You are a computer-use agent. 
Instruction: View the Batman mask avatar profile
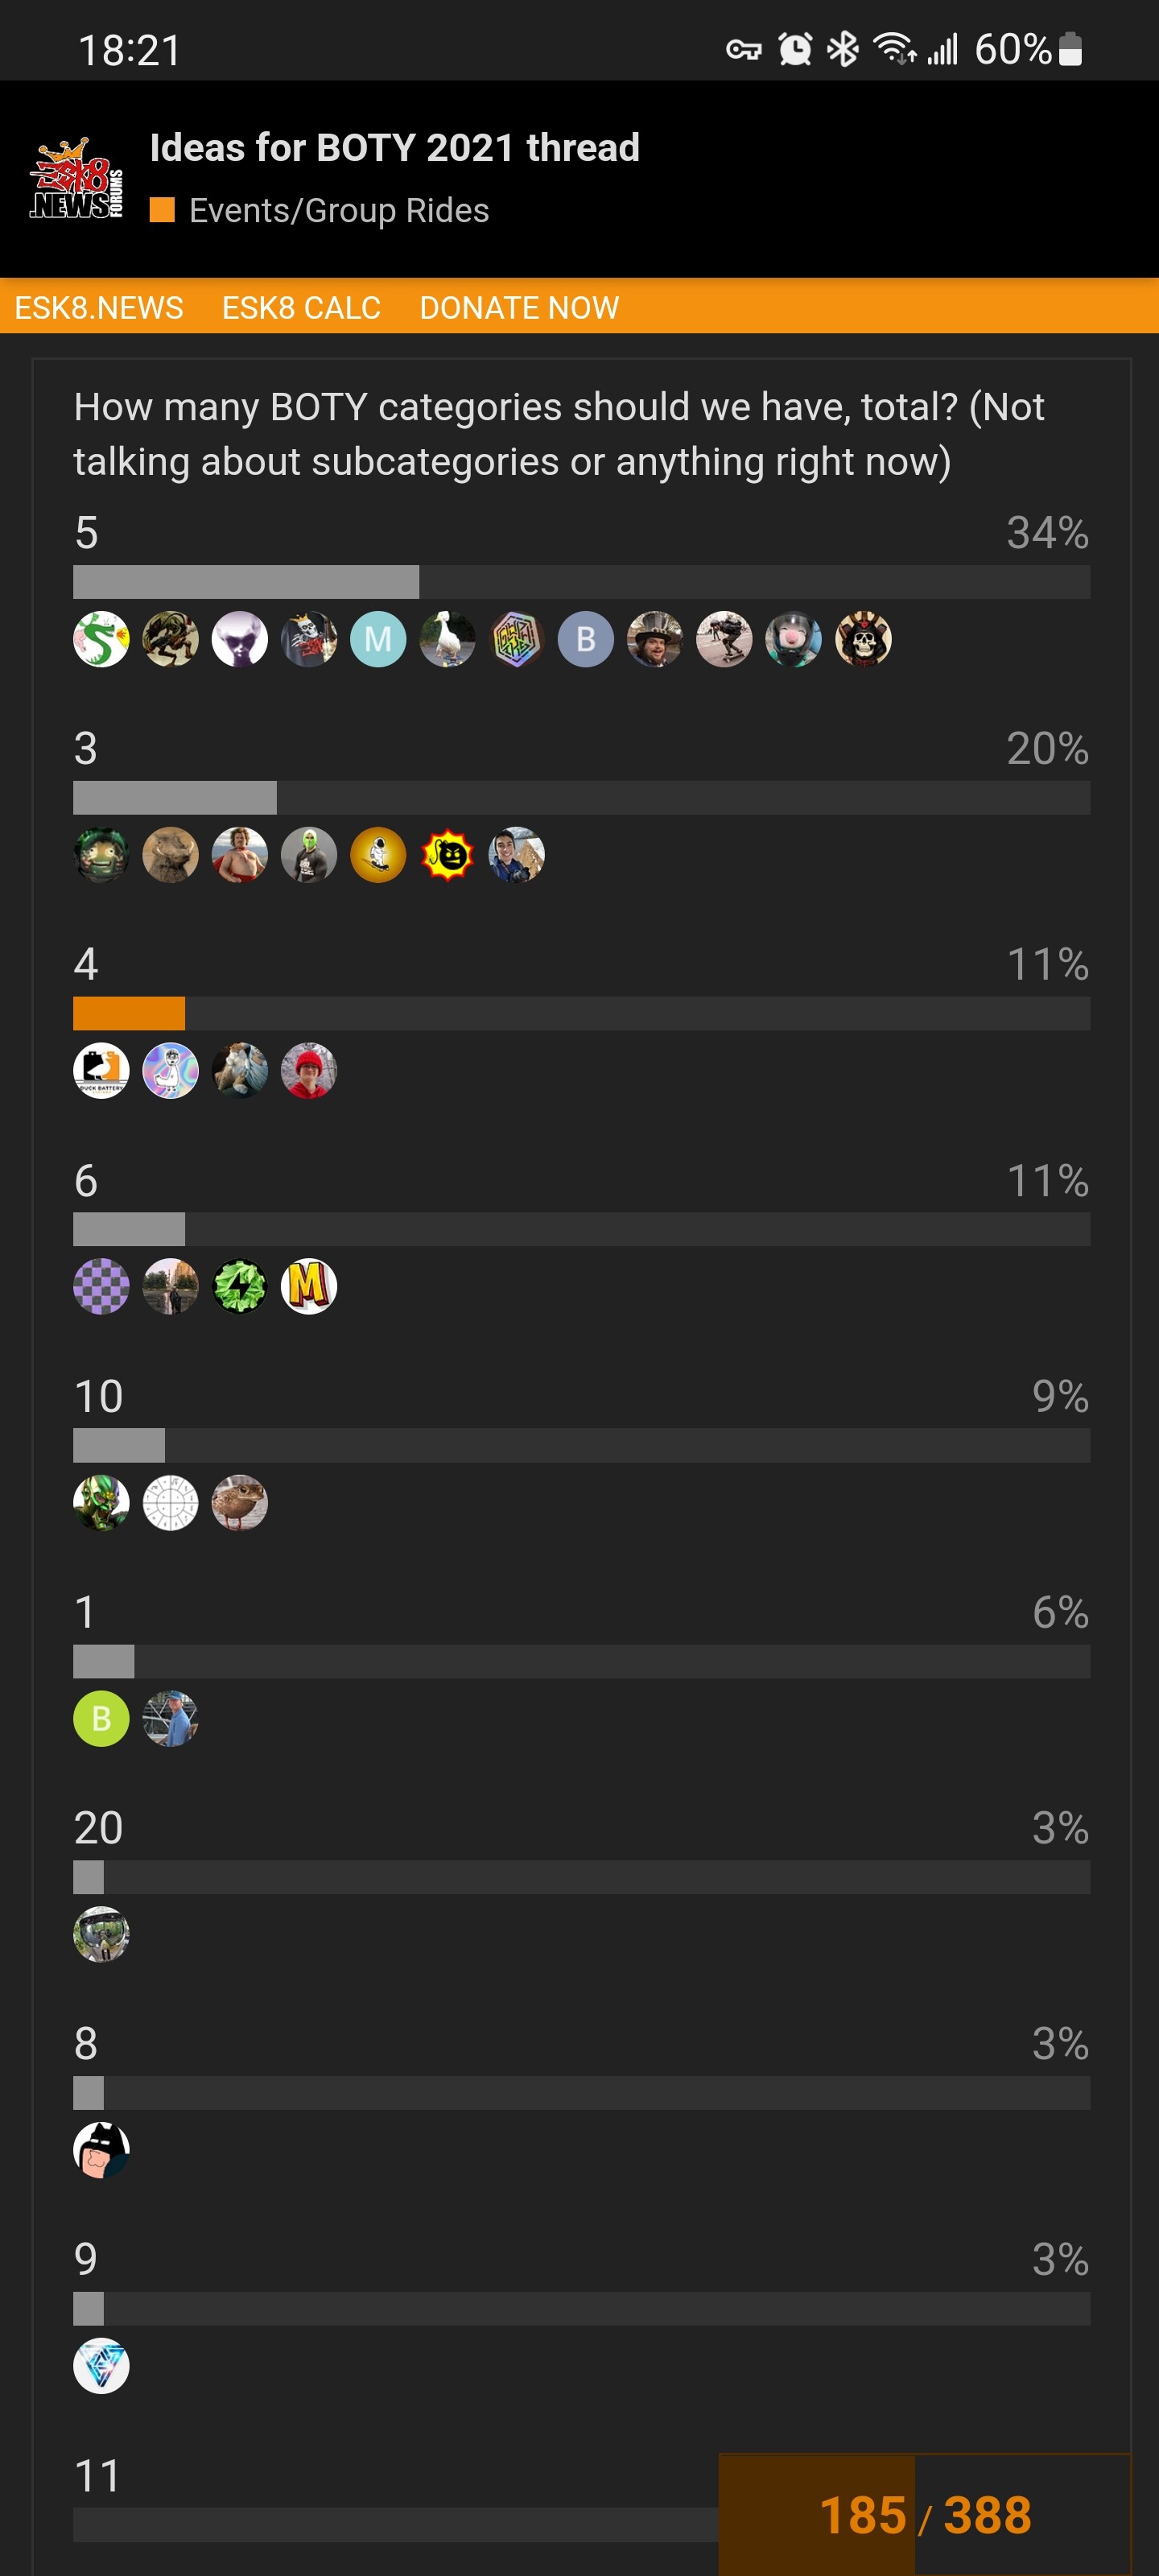[x=101, y=2150]
